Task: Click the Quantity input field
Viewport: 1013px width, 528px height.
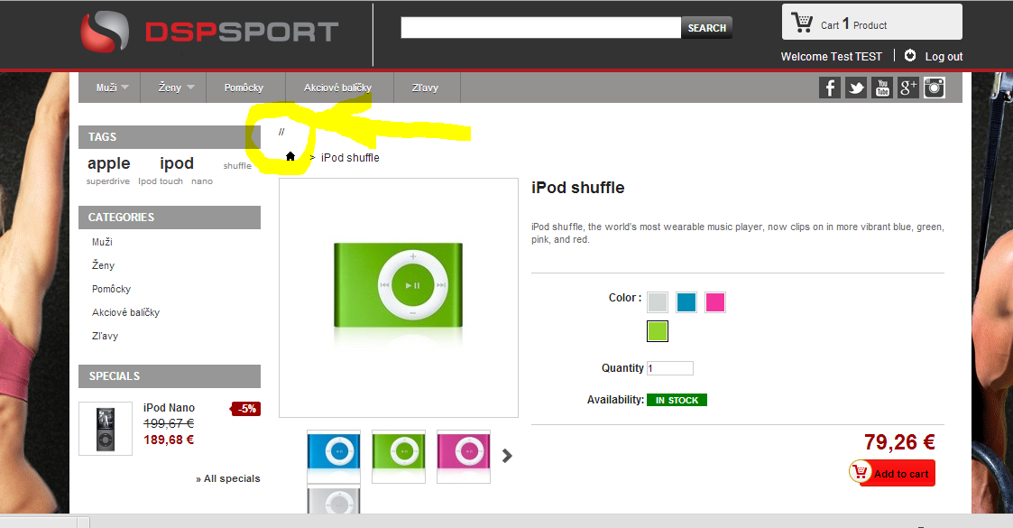Action: click(670, 368)
